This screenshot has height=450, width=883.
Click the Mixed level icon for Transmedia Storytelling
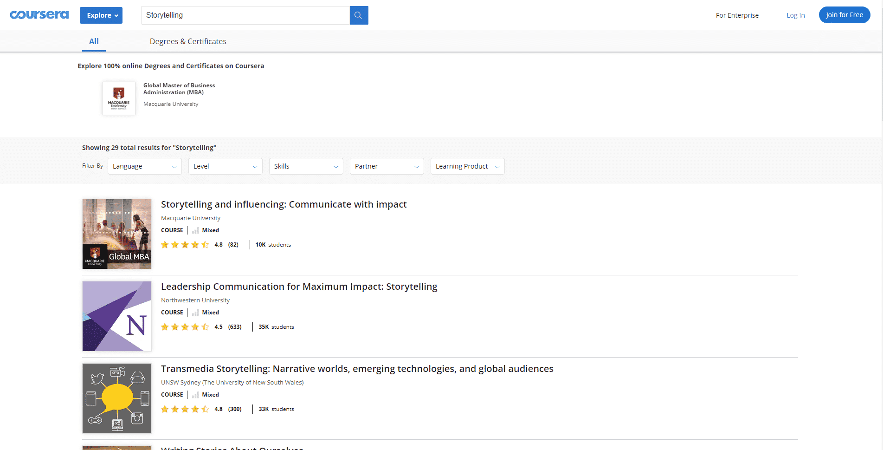[x=195, y=395]
